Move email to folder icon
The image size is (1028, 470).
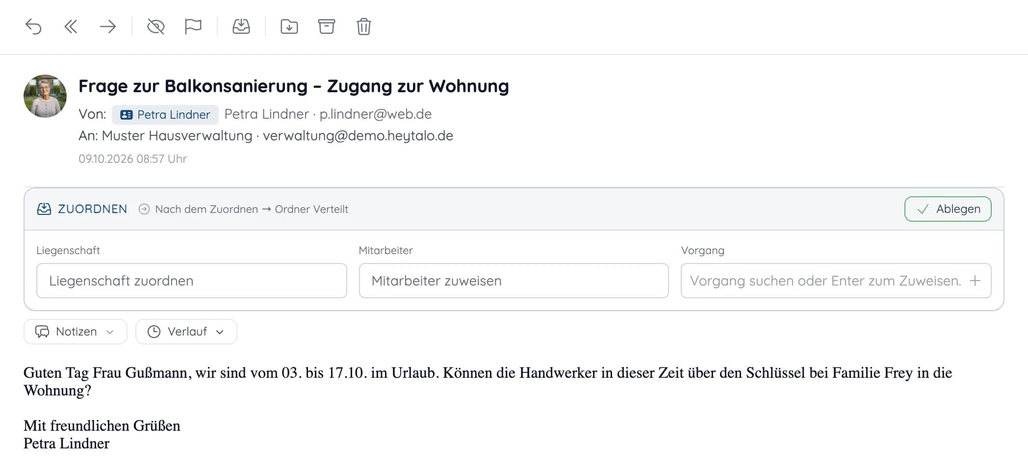tap(289, 26)
